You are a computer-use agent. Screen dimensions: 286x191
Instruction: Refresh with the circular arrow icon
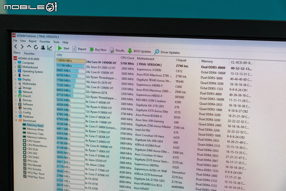pos(36,47)
